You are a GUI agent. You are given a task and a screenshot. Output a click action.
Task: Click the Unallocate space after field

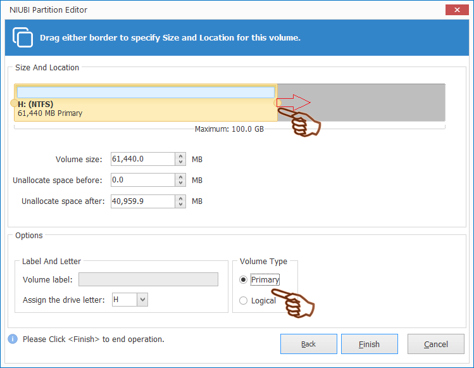pyautogui.click(x=142, y=201)
